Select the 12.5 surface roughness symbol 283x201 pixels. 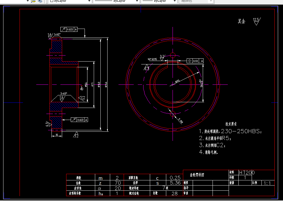pos(257,21)
